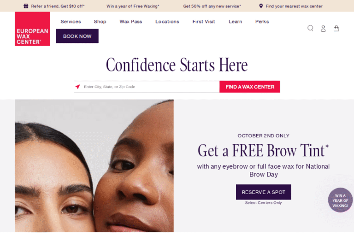Open the Perks menu item
This screenshot has width=354, height=236.
tap(262, 22)
